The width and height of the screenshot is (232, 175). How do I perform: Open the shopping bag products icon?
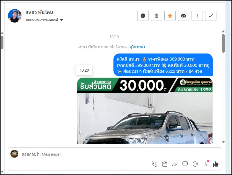pyautogui.click(x=165, y=164)
